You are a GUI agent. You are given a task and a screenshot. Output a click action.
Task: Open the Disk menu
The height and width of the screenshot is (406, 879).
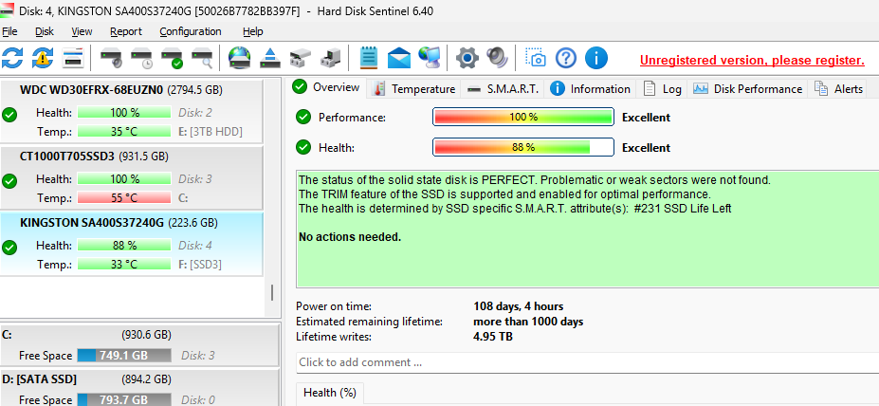pos(45,31)
